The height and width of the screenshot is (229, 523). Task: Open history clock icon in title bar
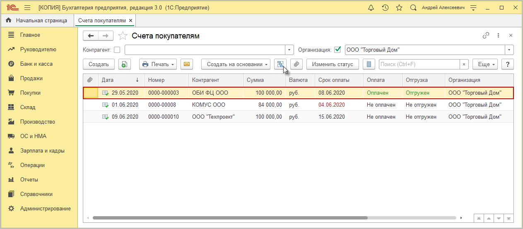coord(385,8)
